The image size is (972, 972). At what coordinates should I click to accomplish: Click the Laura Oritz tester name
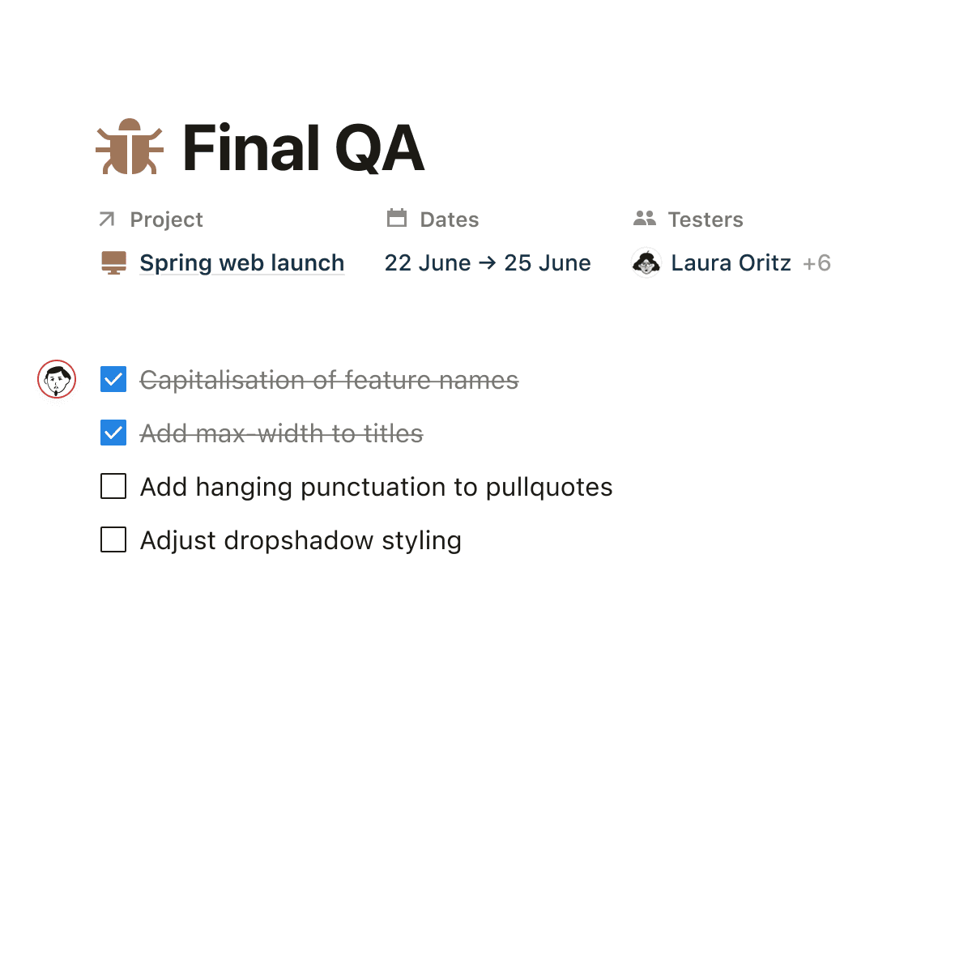tap(731, 263)
